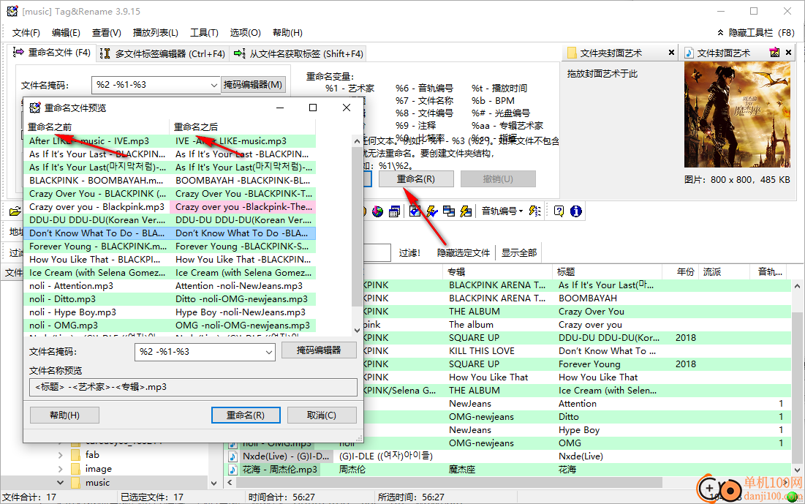Collapse the music folder tree node
This screenshot has height=504, width=805.
pos(61,483)
